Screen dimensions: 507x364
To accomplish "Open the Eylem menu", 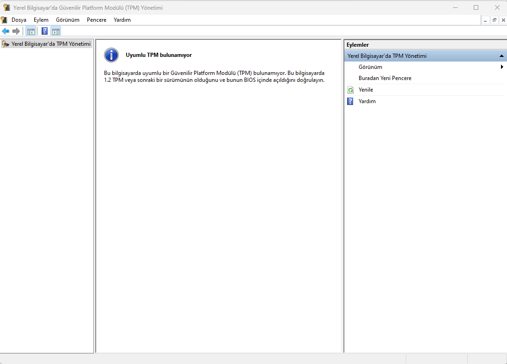I will pyautogui.click(x=41, y=20).
